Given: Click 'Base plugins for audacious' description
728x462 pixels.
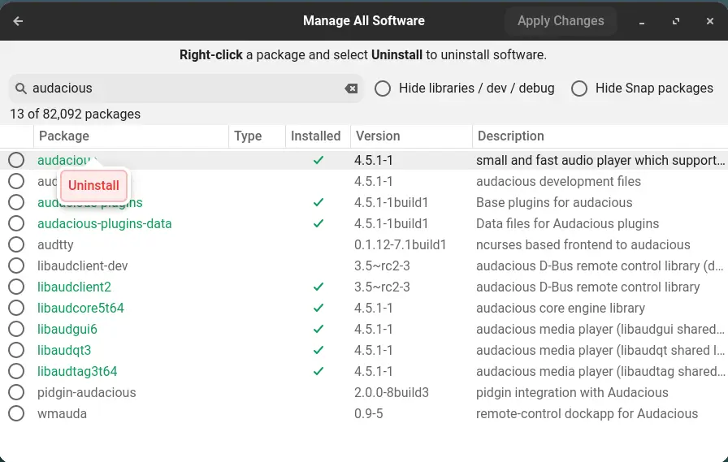Looking at the screenshot, I should point(554,203).
